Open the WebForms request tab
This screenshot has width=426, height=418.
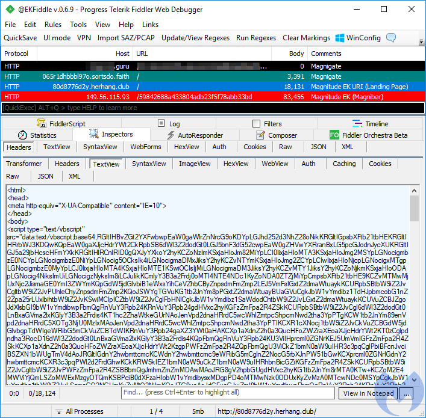tap(146, 147)
